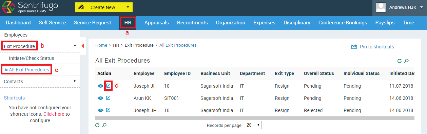
Task: Click the refresh icon below the table
Action: coord(97,125)
